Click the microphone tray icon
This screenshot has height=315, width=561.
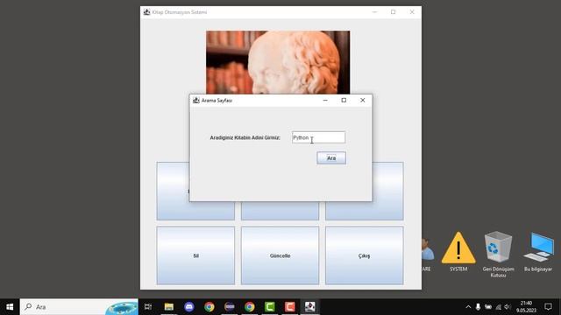click(478, 307)
